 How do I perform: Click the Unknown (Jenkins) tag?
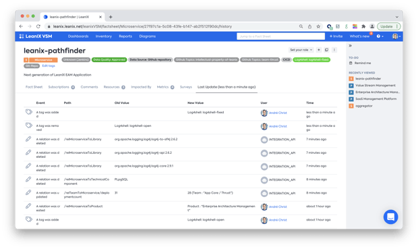tap(76, 60)
